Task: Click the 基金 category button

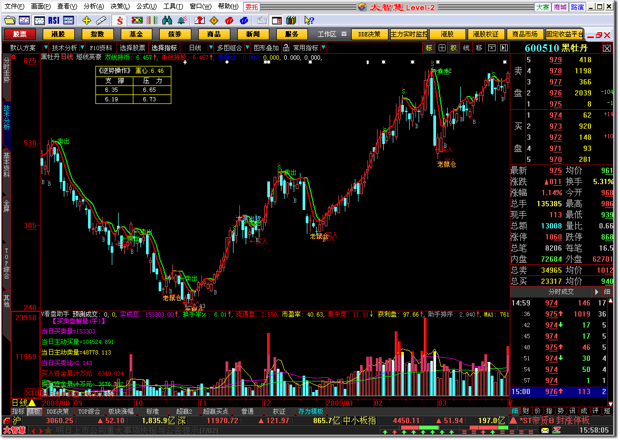Action: 136,34
